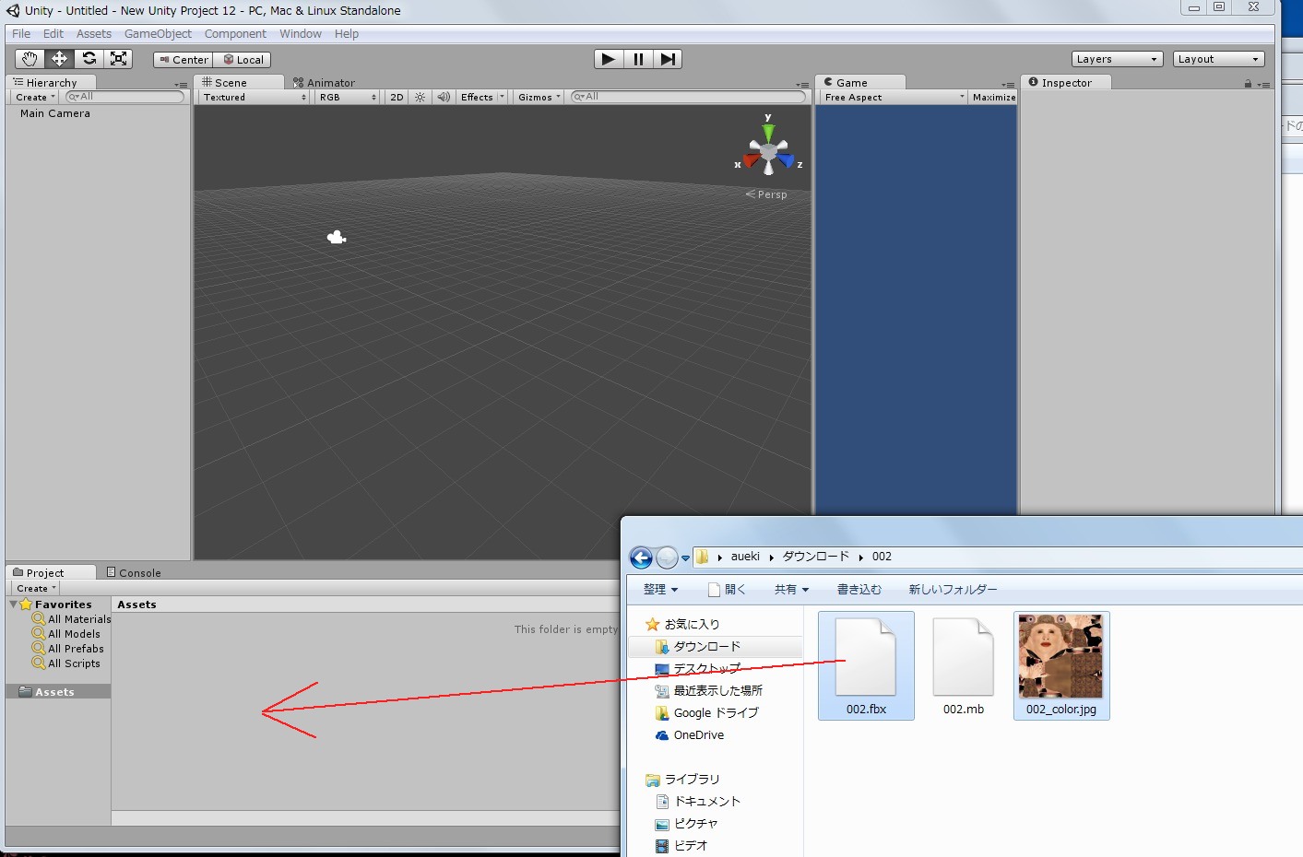Viewport: 1303px width, 857px height.
Task: Open the GameObject menu
Action: point(158,34)
